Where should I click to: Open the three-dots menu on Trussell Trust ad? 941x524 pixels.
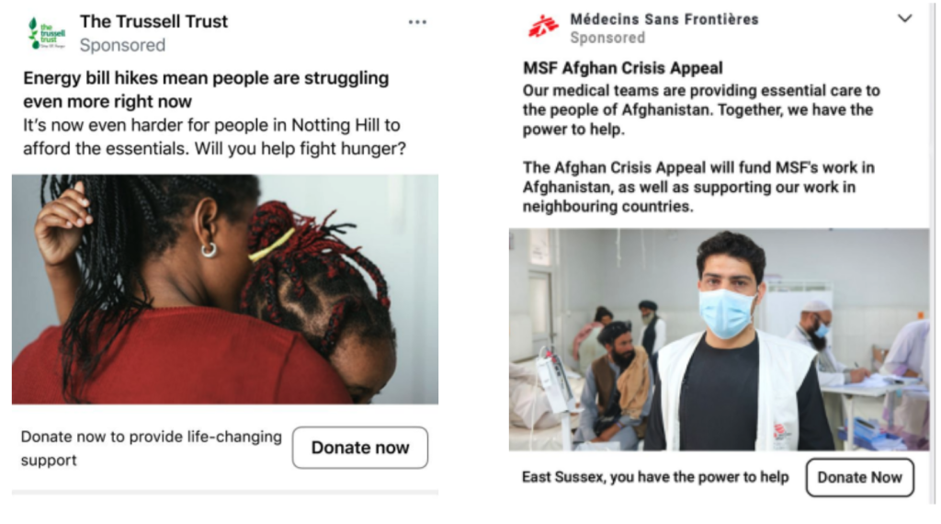pos(417,22)
